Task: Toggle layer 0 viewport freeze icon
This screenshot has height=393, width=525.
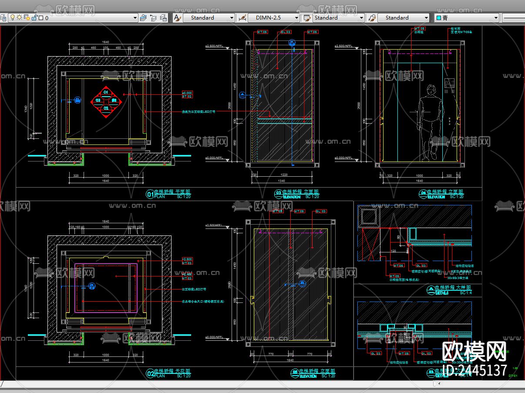Action: tap(27, 17)
